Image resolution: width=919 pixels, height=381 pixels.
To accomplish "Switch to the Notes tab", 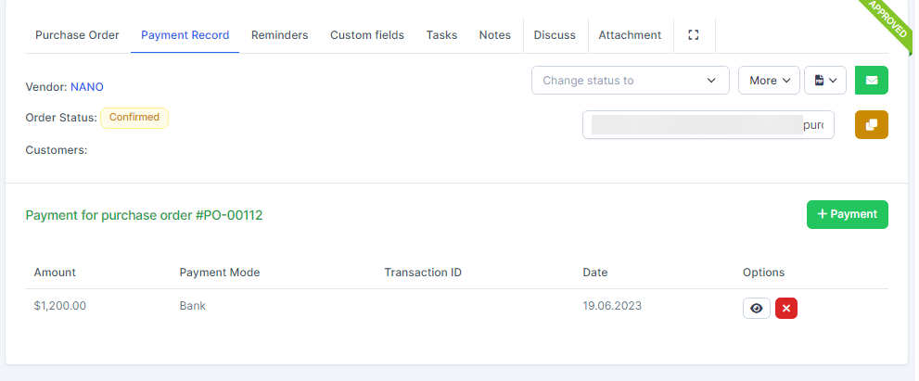I will point(495,35).
